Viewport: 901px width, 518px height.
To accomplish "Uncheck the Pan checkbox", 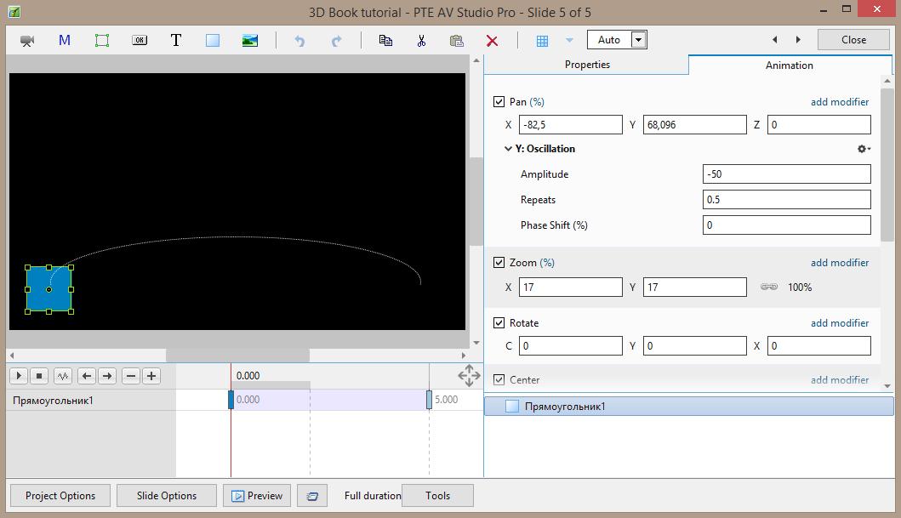I will tap(499, 102).
